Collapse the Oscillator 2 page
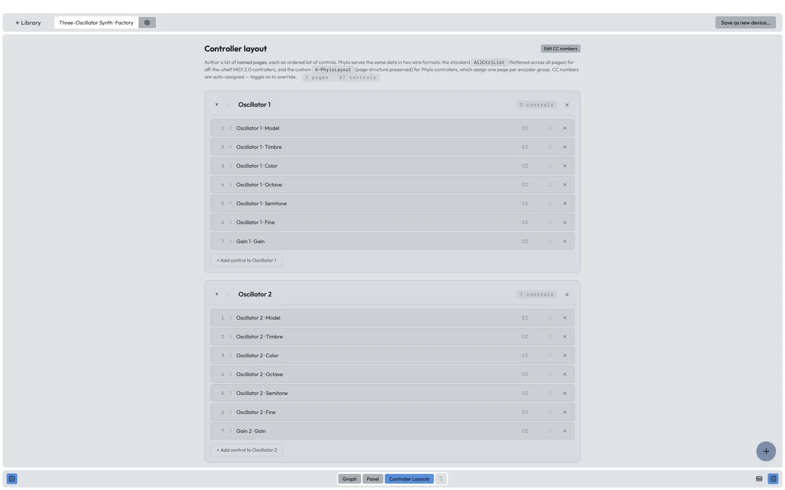 click(216, 295)
